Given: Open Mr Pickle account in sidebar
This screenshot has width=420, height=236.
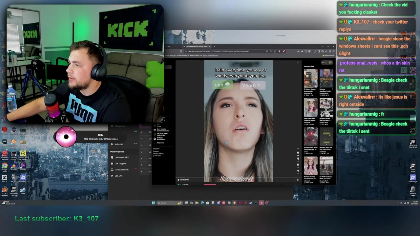Looking at the screenshot, I should (x=160, y=139).
